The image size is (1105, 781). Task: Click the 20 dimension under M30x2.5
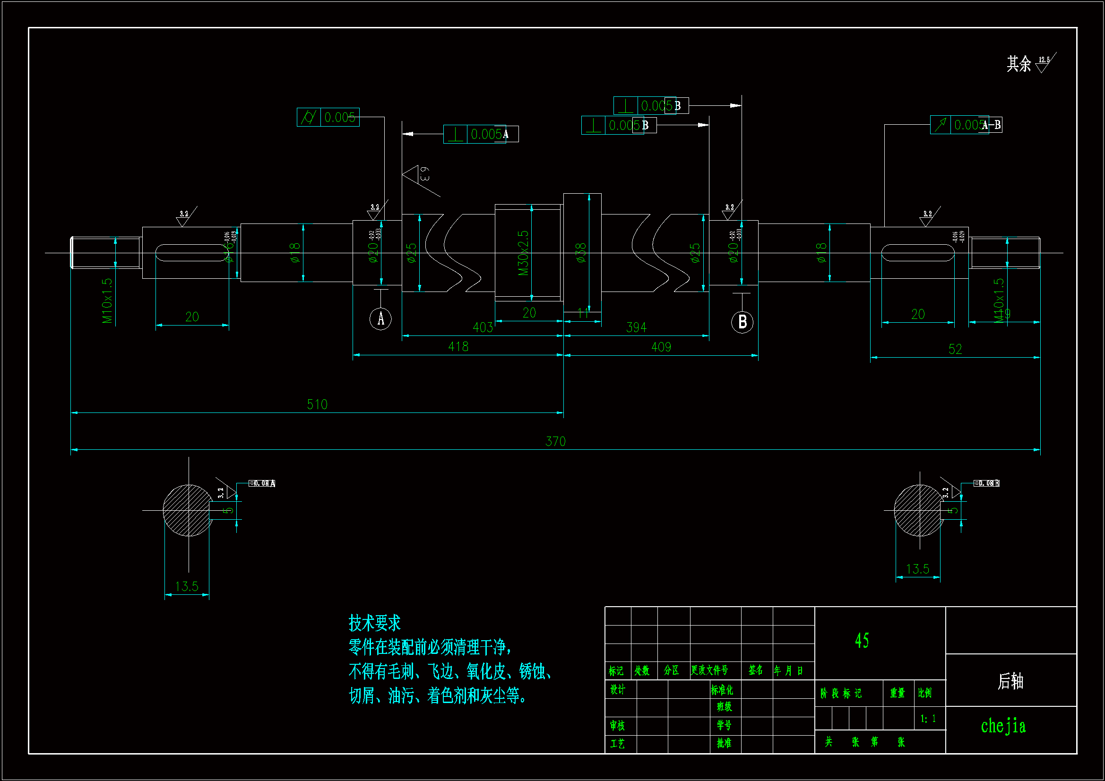[529, 313]
